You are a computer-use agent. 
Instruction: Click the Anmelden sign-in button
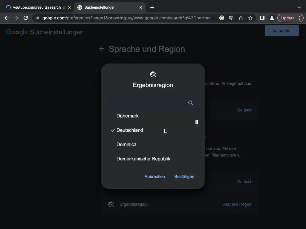coord(282,31)
